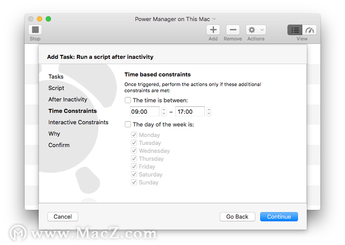
Task: Click the Add plus toolbar icon
Action: coord(213,30)
